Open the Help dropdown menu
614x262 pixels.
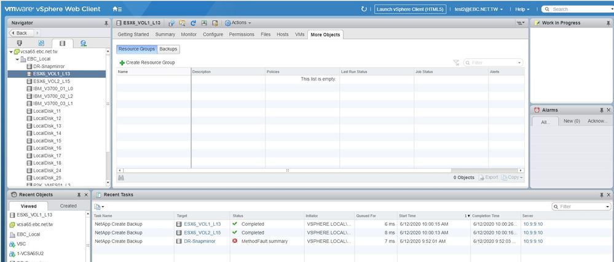click(x=522, y=9)
